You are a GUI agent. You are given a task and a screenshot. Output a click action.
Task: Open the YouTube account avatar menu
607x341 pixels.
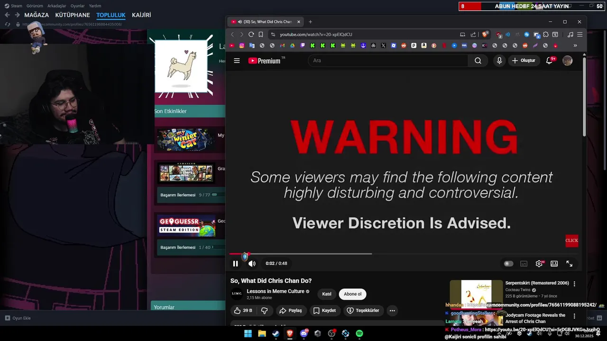click(567, 61)
